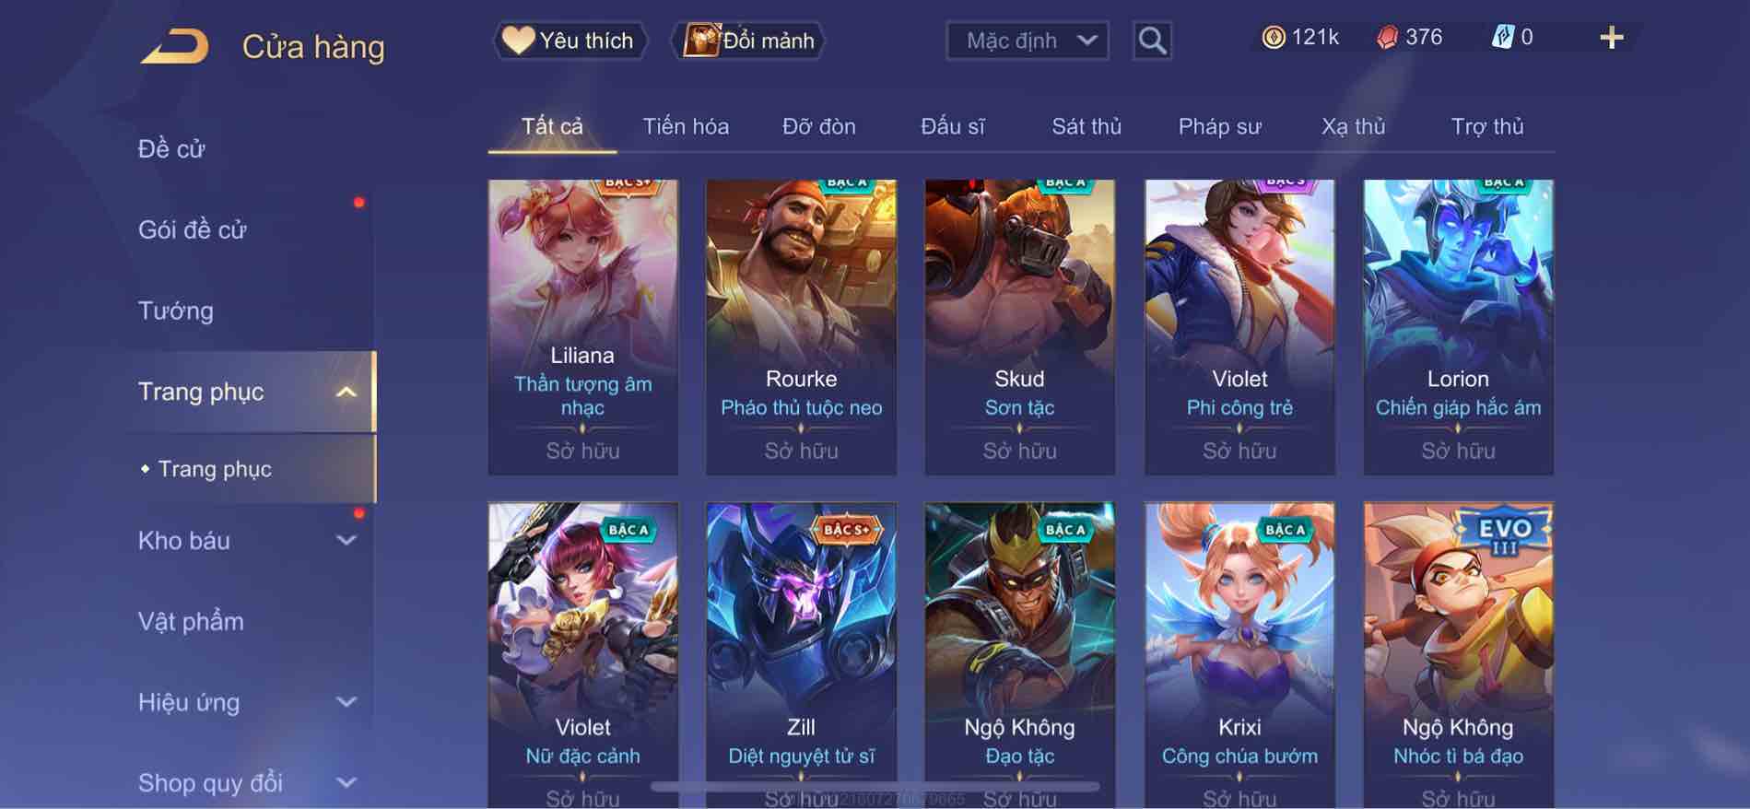
Task: Open Gói đề cử in sidebar
Action: [x=193, y=229]
